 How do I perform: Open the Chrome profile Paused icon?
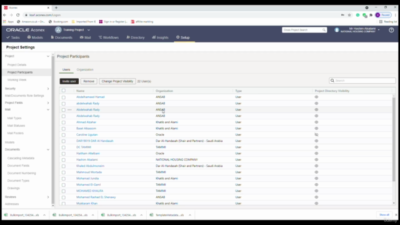(x=383, y=15)
